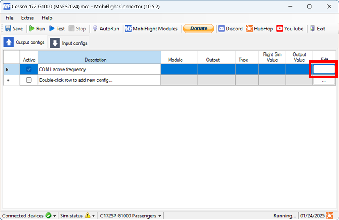Open the Help menu

[x=47, y=18]
